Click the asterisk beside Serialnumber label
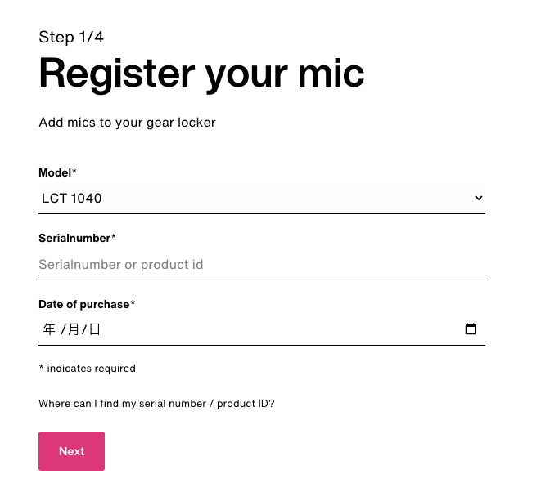 (113, 237)
